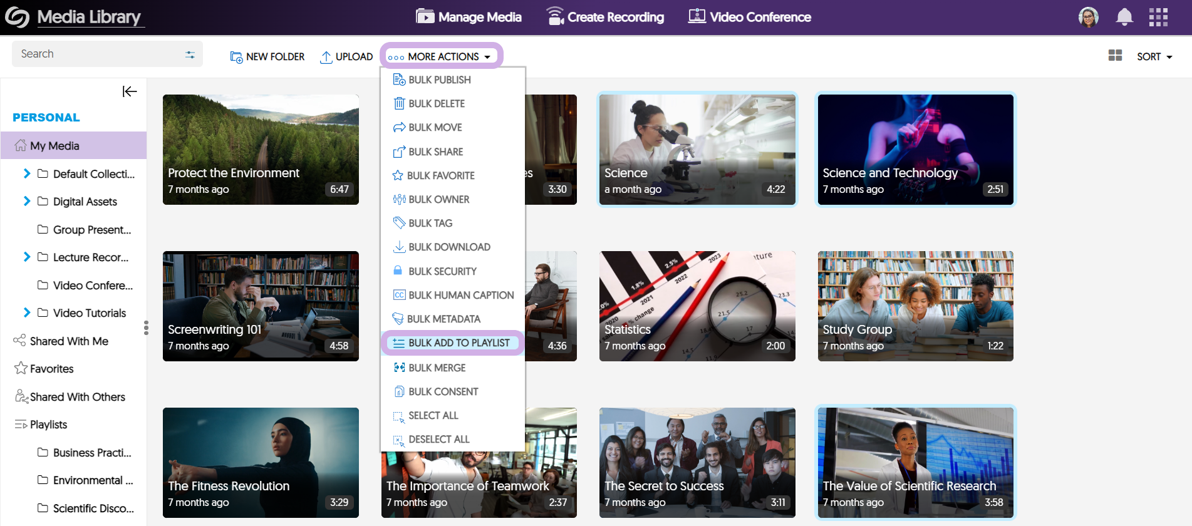Deselect the Science and Technology video
This screenshot has height=526, width=1192.
(x=915, y=150)
